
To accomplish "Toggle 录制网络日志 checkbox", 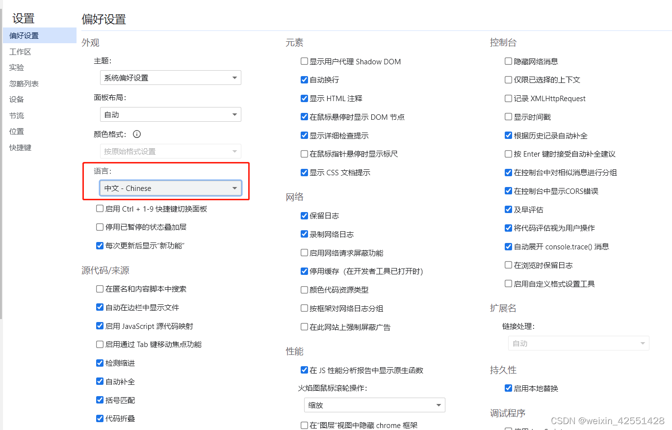I will (x=304, y=234).
